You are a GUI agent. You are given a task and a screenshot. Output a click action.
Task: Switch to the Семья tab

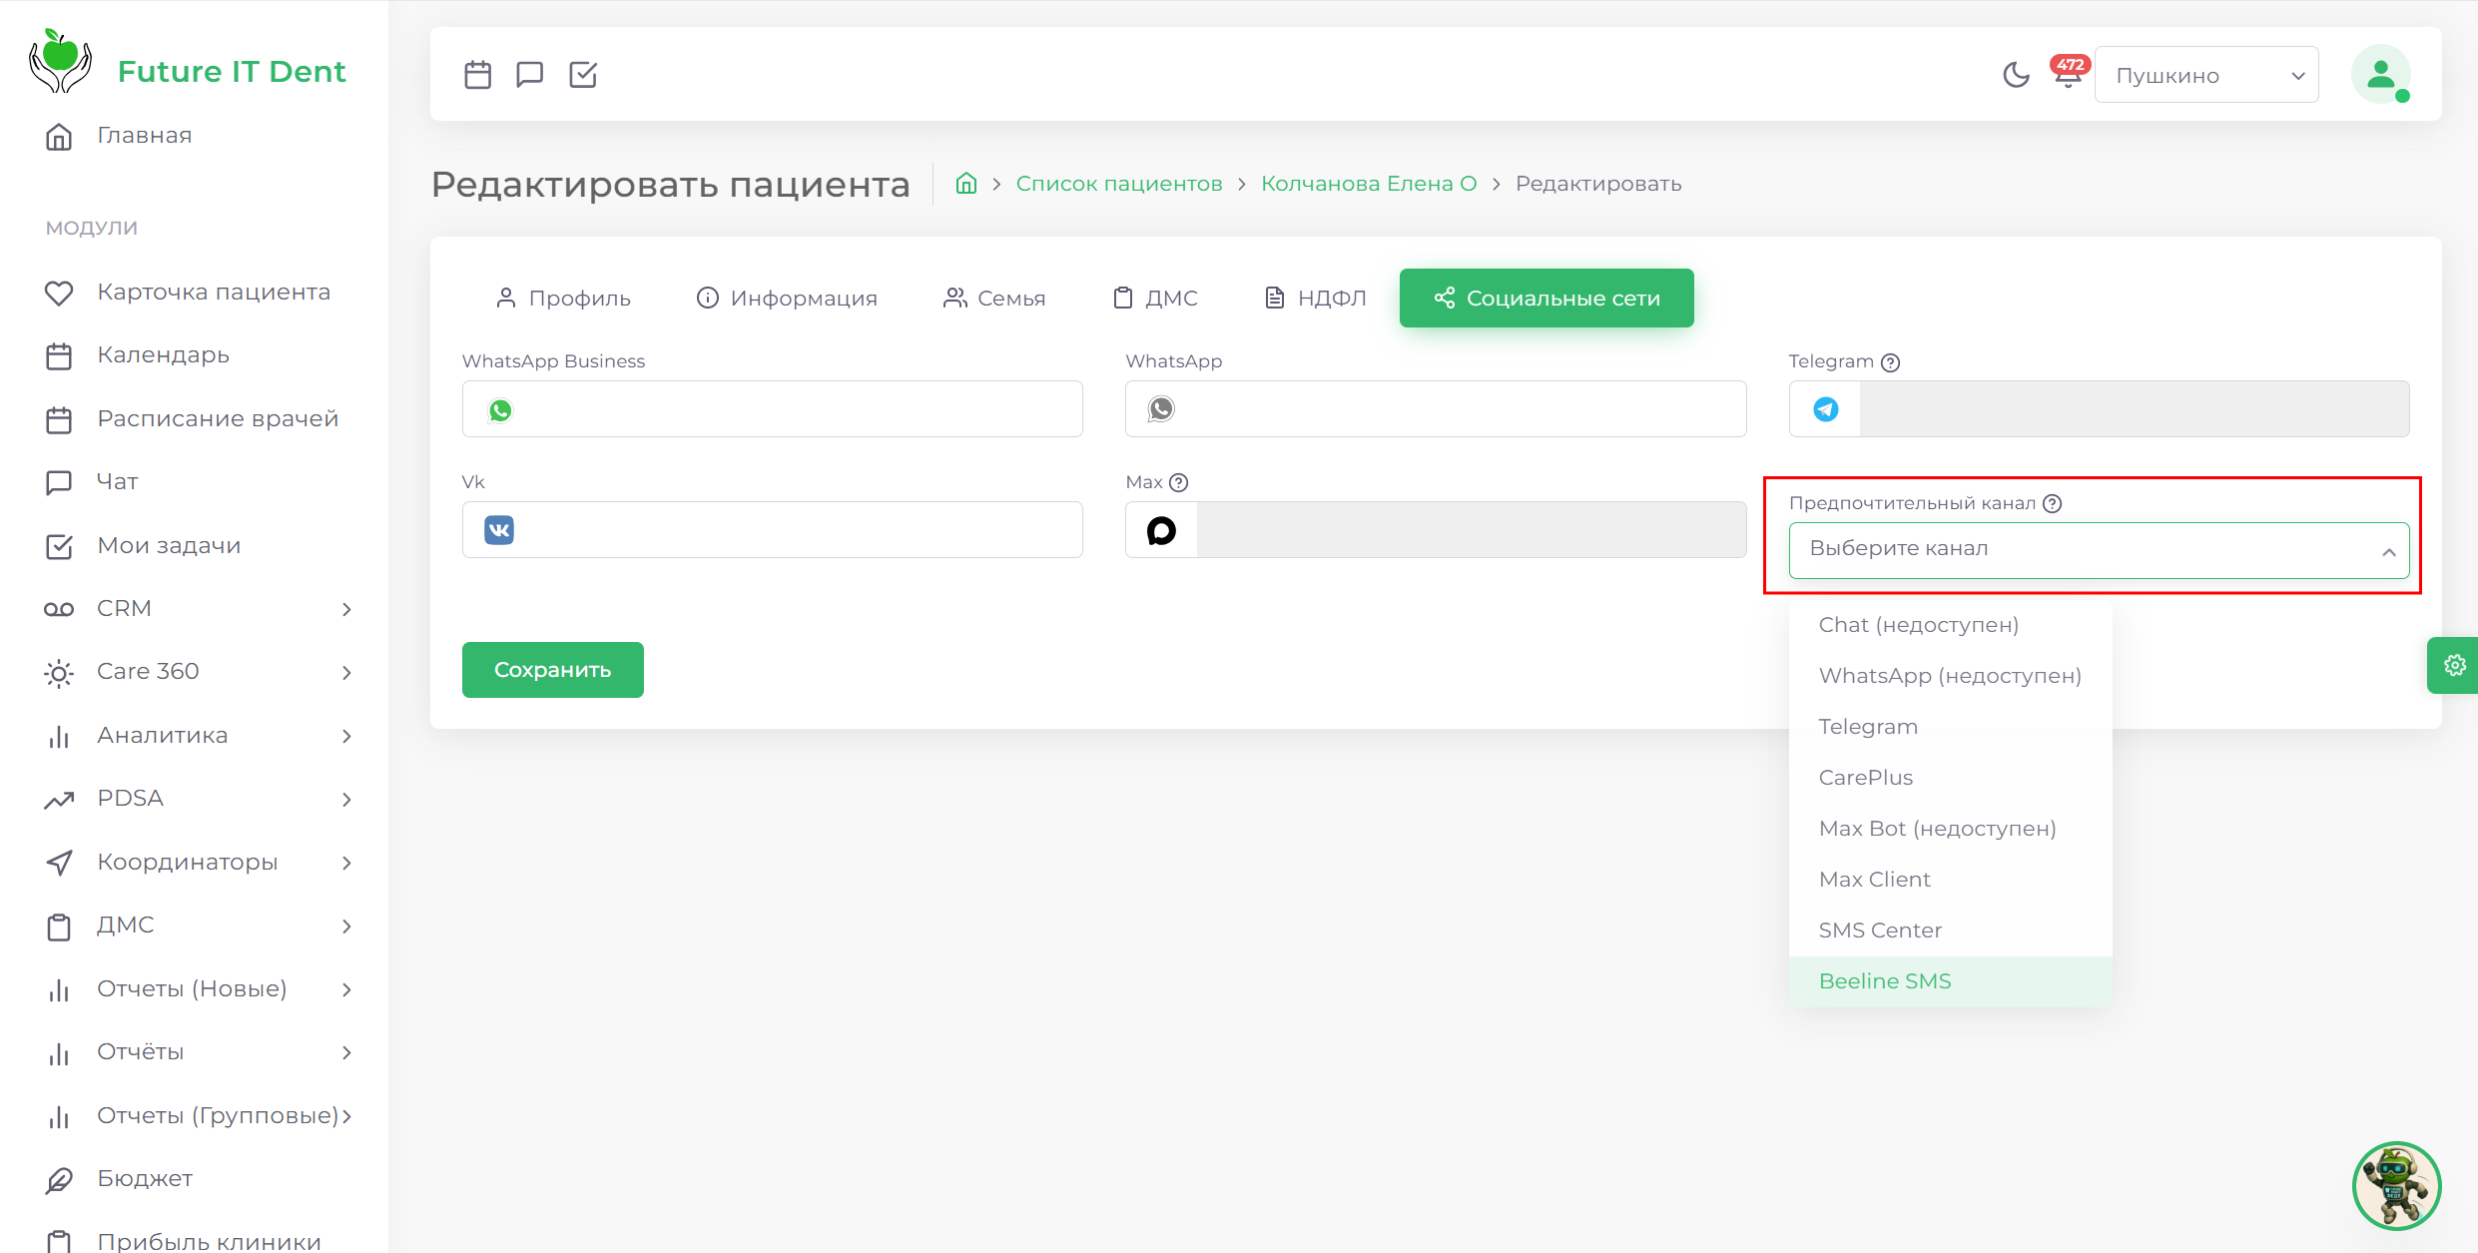[x=994, y=299]
